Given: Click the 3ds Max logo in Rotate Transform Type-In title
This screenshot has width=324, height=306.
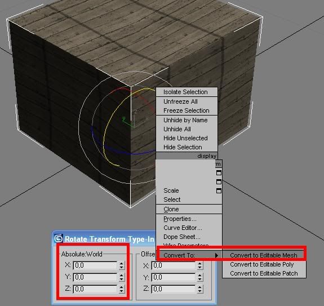Looking at the screenshot, I should (x=58, y=238).
